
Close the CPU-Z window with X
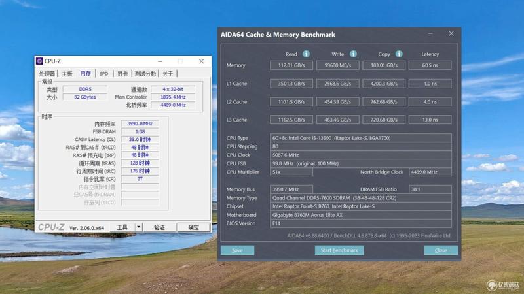coord(201,61)
